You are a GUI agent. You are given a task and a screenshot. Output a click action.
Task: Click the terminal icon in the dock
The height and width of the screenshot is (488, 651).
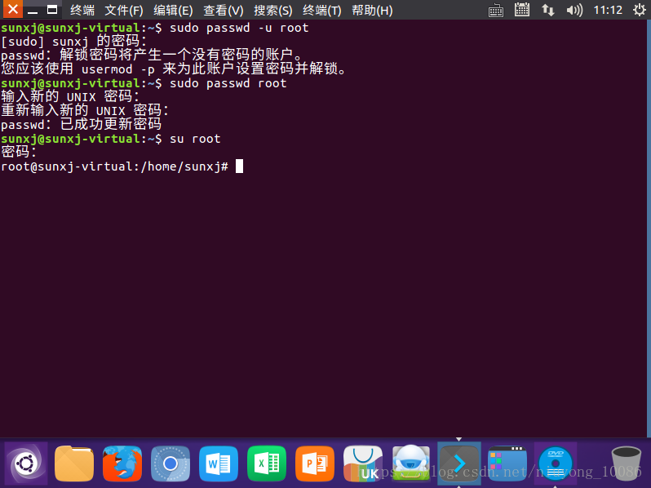[459, 464]
